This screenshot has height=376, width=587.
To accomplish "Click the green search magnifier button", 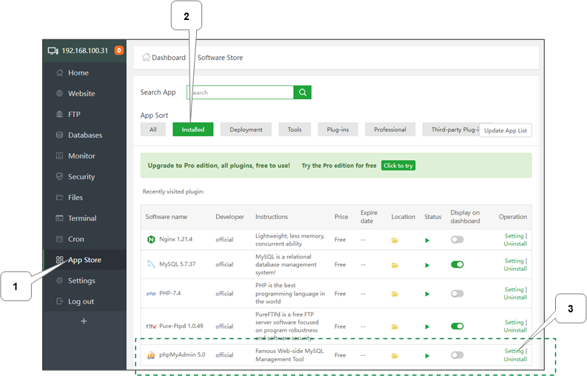I will click(x=302, y=93).
